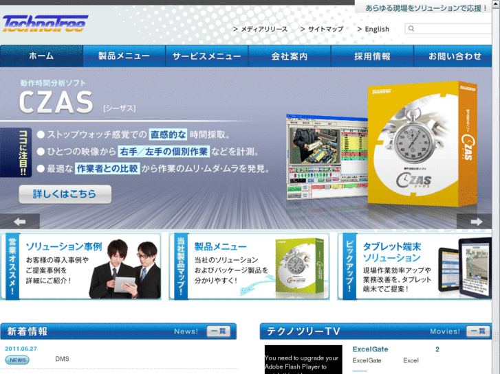
Task: Open the お問い合わせ navigation tab
Action: (453, 56)
